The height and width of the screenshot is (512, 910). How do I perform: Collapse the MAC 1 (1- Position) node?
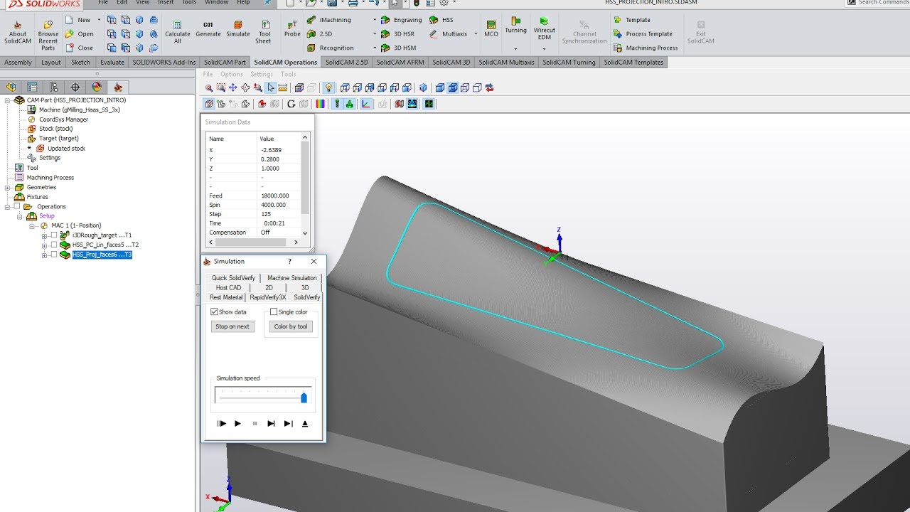coord(32,225)
